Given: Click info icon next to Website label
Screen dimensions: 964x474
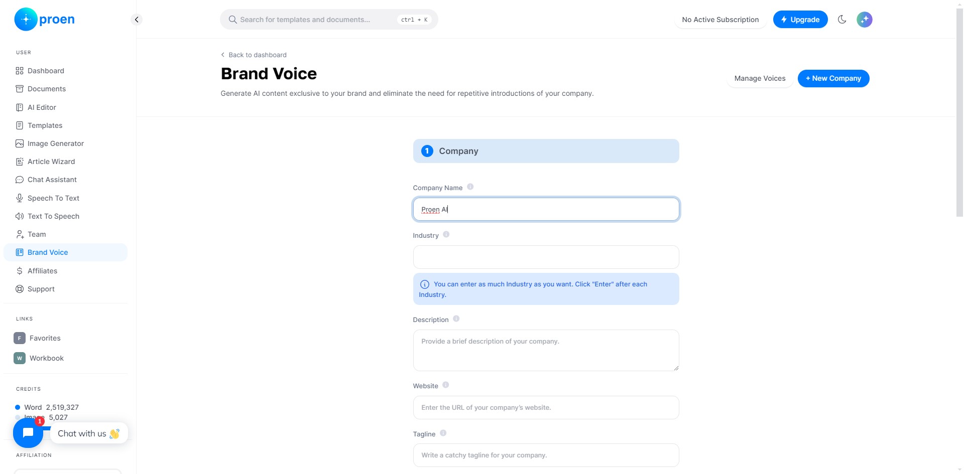Looking at the screenshot, I should 446,385.
